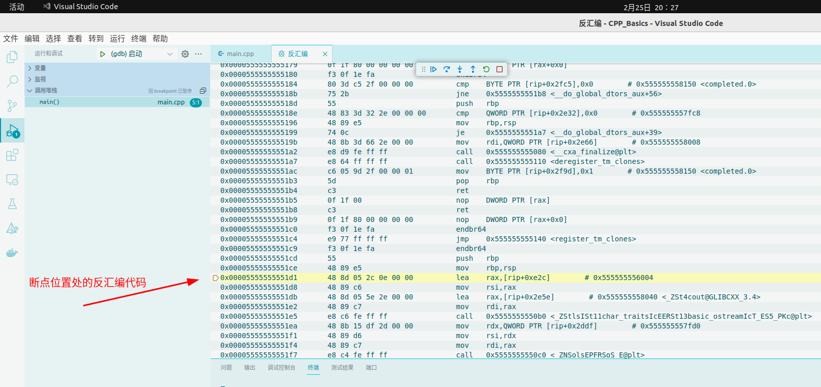Click the jne instruction at 0x000055555555518b
Image resolution: width=821 pixels, height=387 pixels.
[x=516, y=94]
